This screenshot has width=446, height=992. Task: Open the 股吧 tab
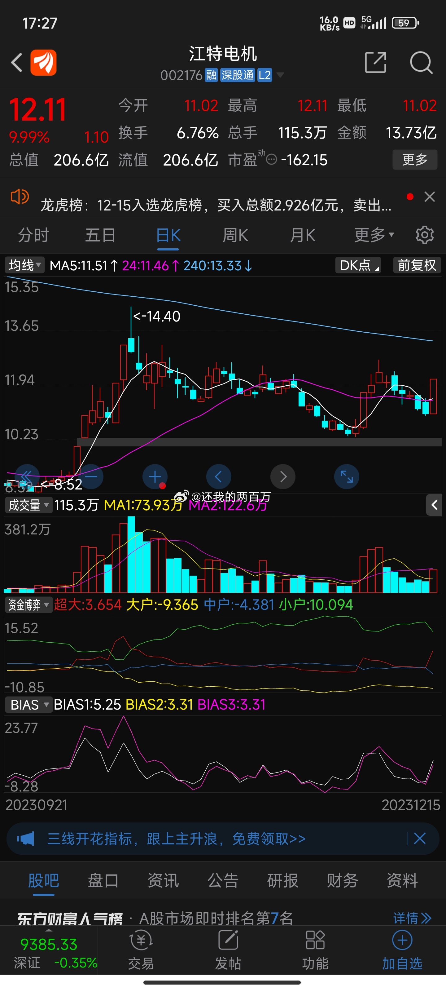(x=43, y=880)
